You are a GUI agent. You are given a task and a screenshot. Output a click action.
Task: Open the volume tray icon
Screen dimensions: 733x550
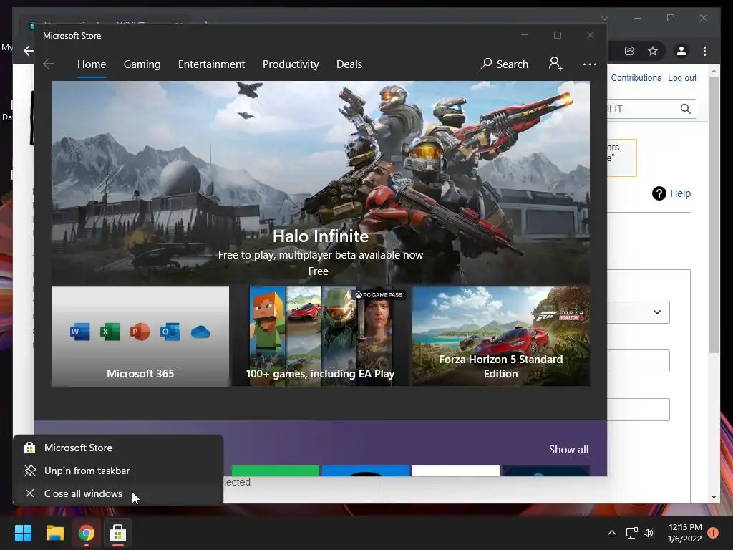649,533
